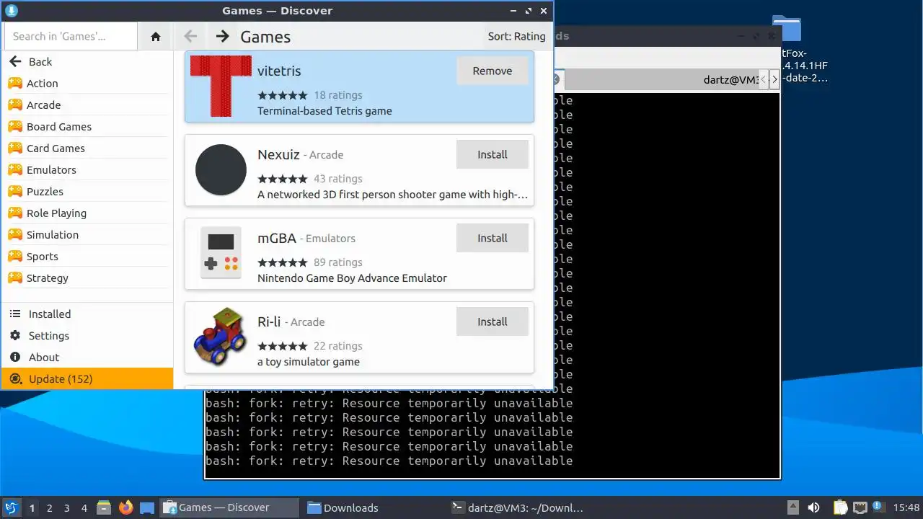Screen dimensions: 923x519
Task: Switch to virtual desktop 2
Action: pyautogui.click(x=50, y=508)
